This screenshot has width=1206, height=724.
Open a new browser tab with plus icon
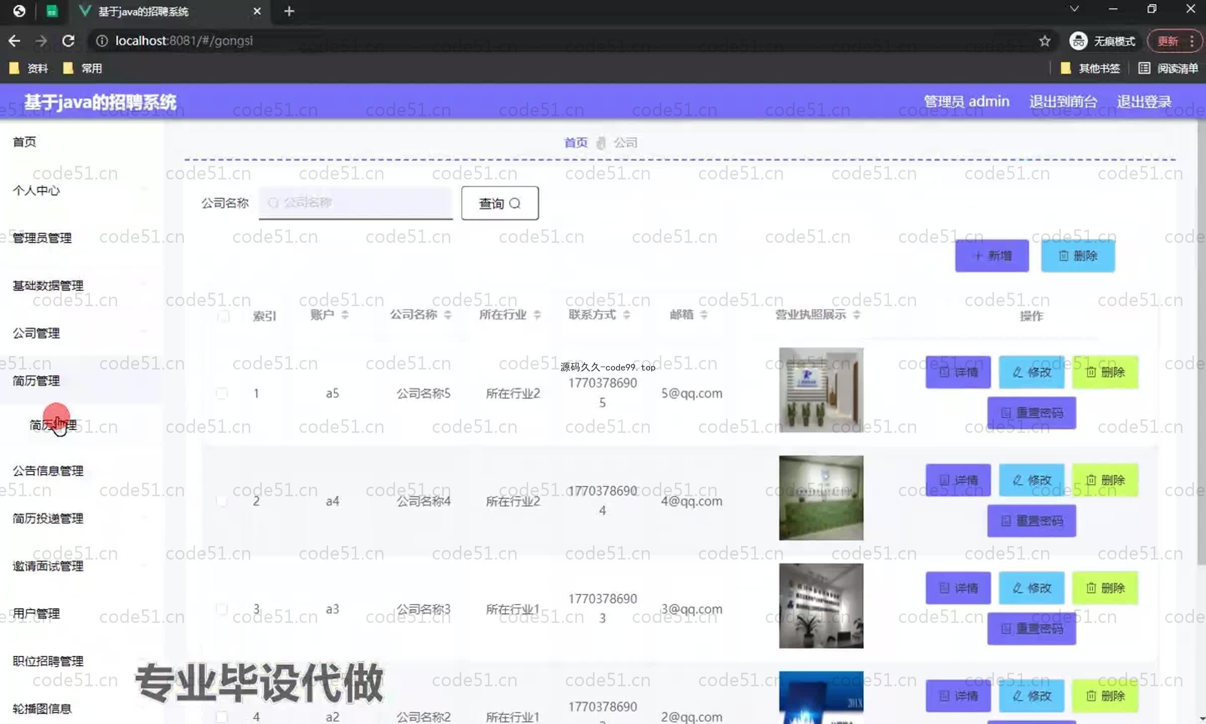289,11
